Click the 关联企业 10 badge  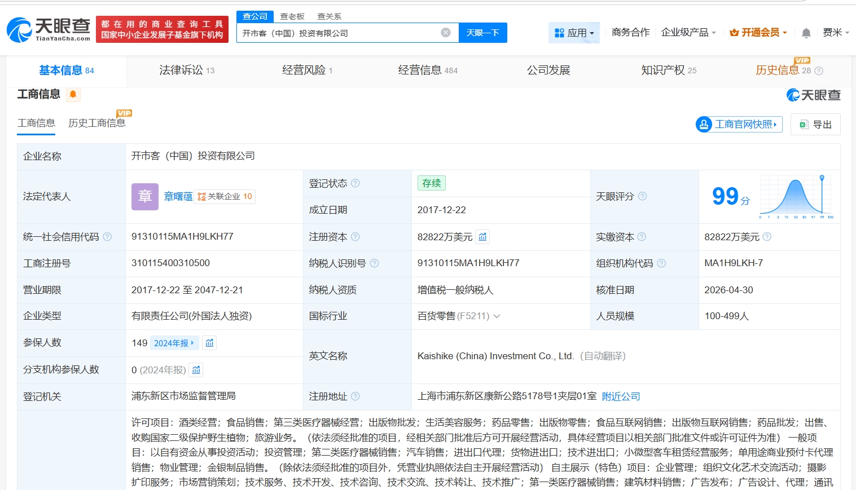point(225,196)
